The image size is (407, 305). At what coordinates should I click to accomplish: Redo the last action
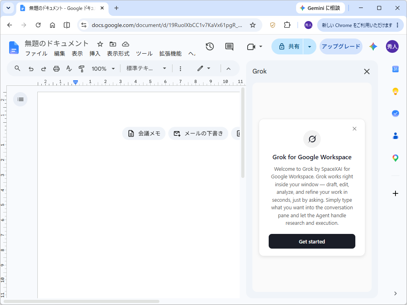[x=44, y=69]
